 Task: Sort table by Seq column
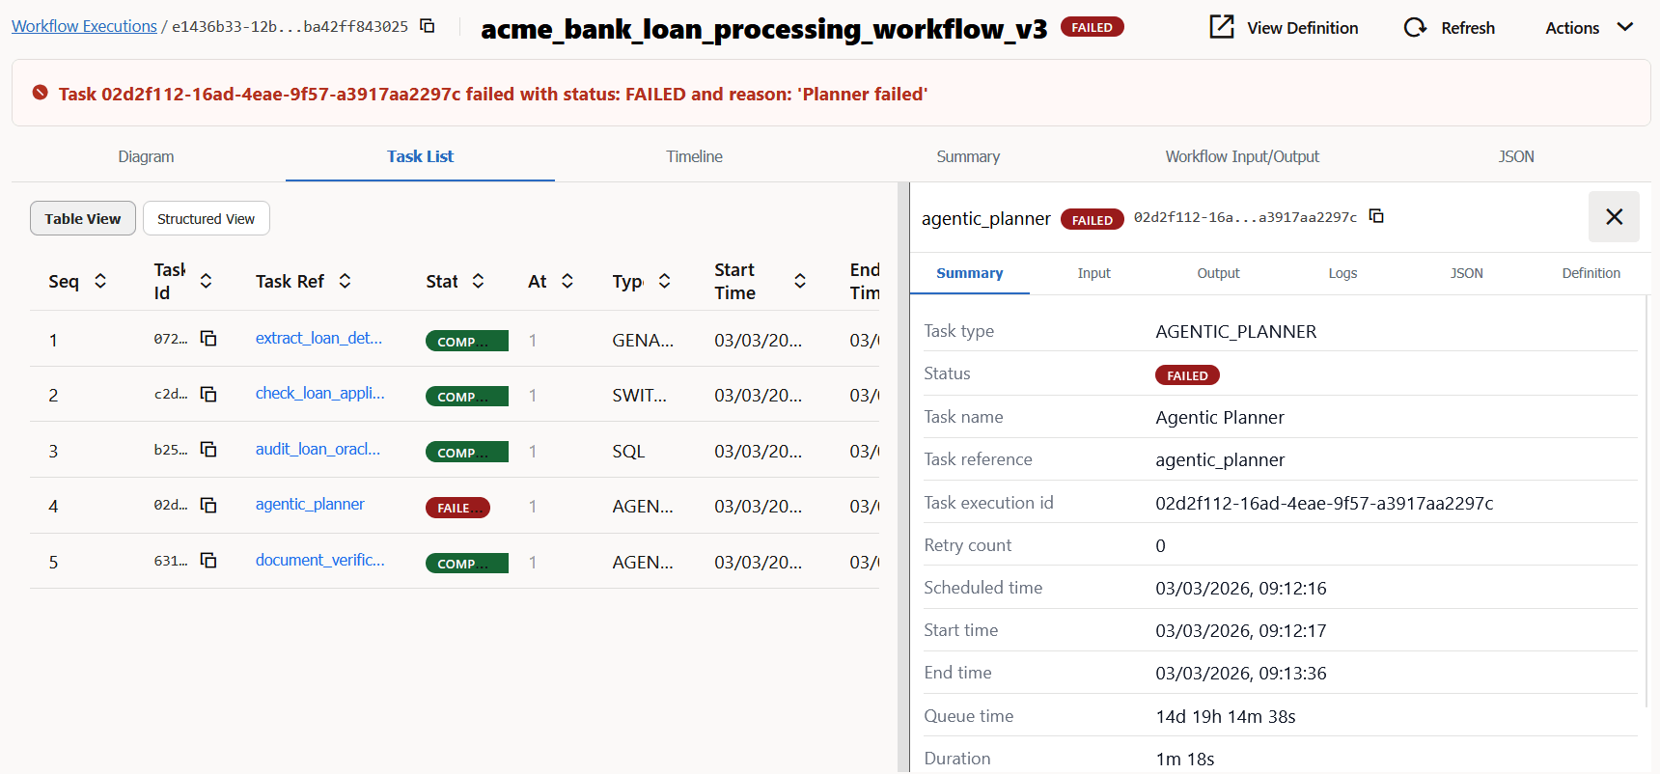[100, 281]
